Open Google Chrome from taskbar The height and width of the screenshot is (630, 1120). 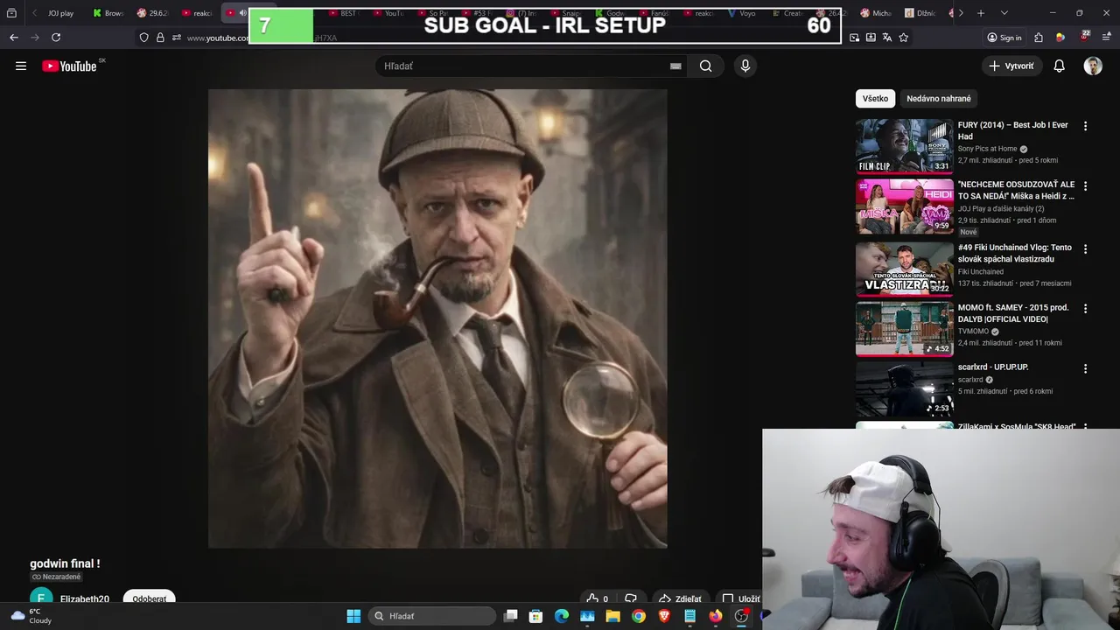(639, 616)
